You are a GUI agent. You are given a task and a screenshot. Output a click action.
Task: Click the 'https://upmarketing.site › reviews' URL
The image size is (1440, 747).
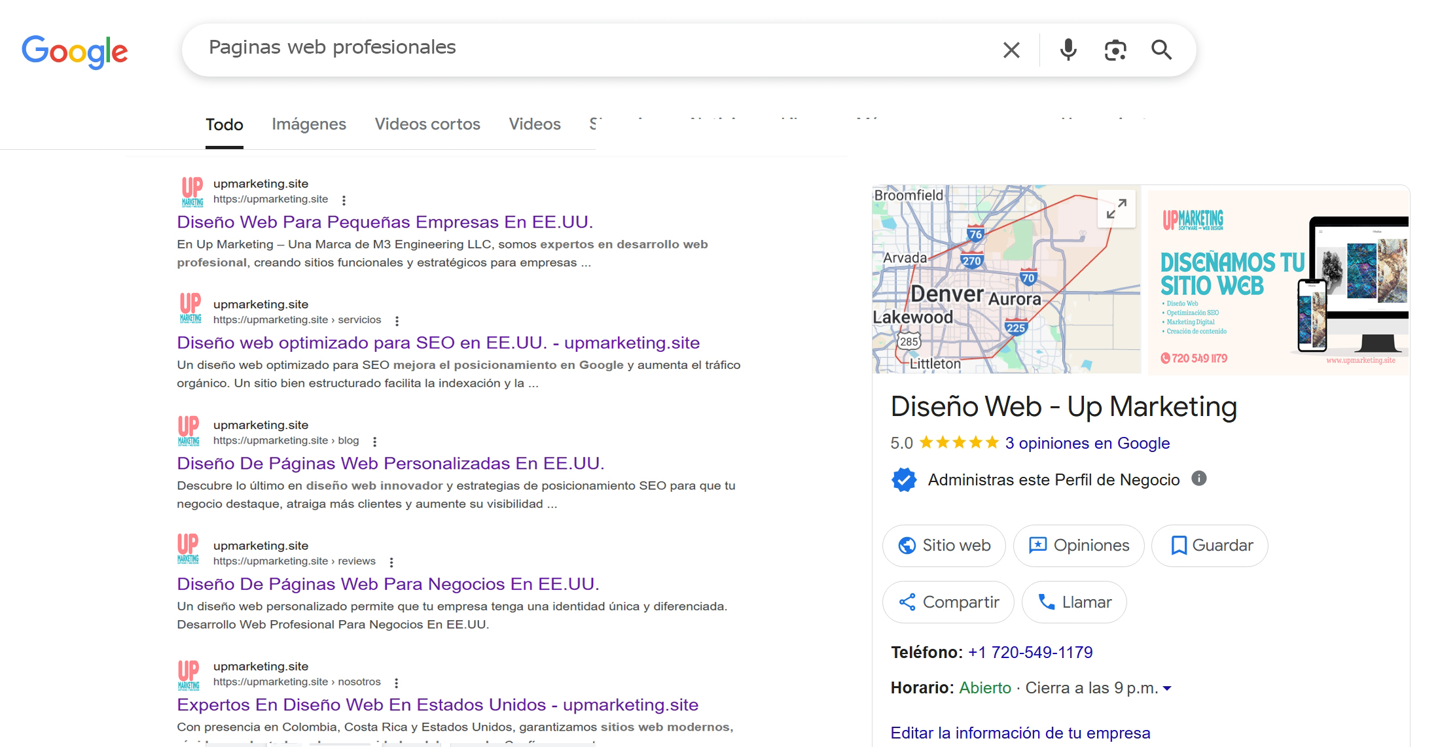(295, 561)
